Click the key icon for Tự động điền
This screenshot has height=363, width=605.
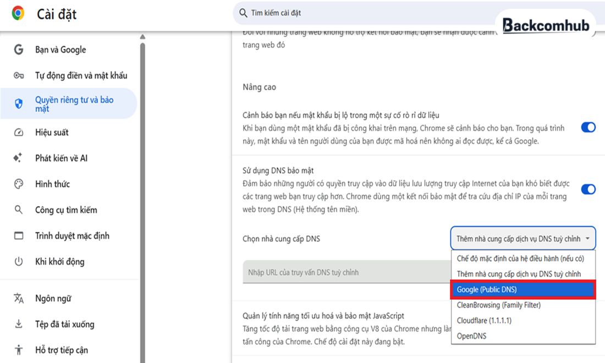19,75
